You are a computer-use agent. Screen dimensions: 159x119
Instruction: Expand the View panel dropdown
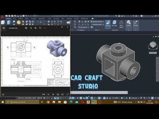click(x=97, y=30)
